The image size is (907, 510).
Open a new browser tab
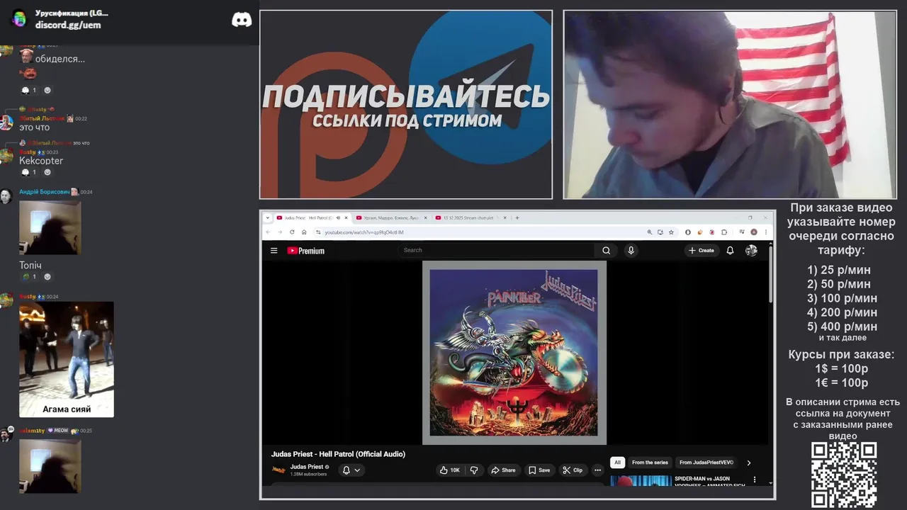coord(517,217)
